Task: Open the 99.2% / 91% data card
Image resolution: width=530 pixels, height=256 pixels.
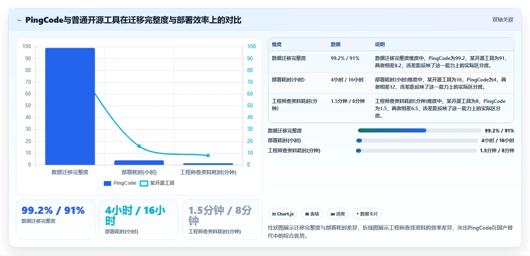Action: [55, 220]
